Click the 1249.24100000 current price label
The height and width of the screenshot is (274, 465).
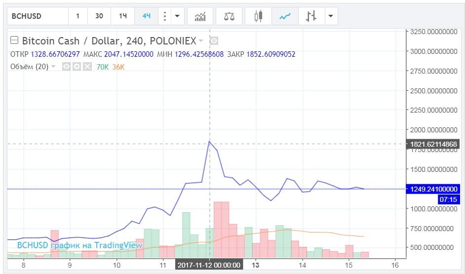pos(433,189)
